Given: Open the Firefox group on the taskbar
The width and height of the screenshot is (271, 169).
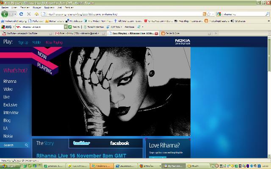Looking at the screenshot, I should tap(149, 166).
